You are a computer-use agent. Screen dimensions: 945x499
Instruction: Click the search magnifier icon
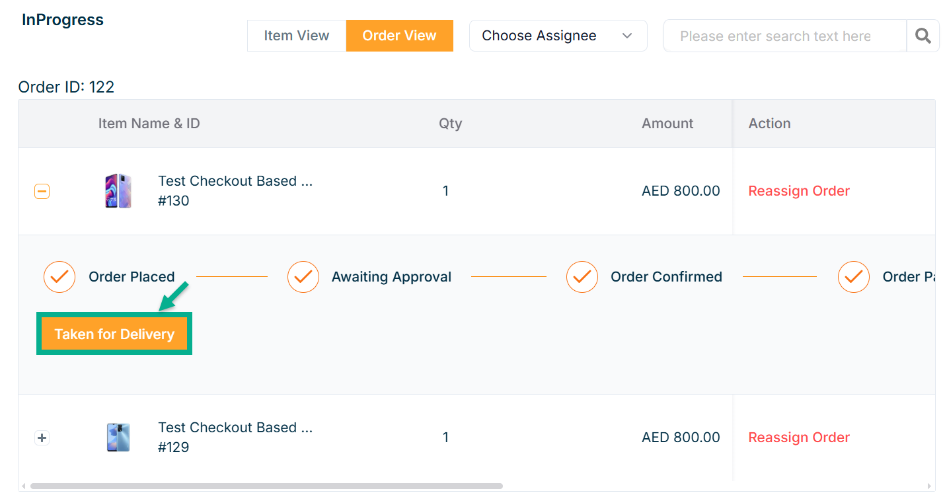(x=923, y=36)
